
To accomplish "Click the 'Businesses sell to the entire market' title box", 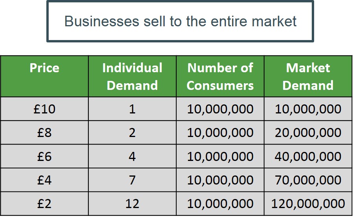I will [x=180, y=21].
